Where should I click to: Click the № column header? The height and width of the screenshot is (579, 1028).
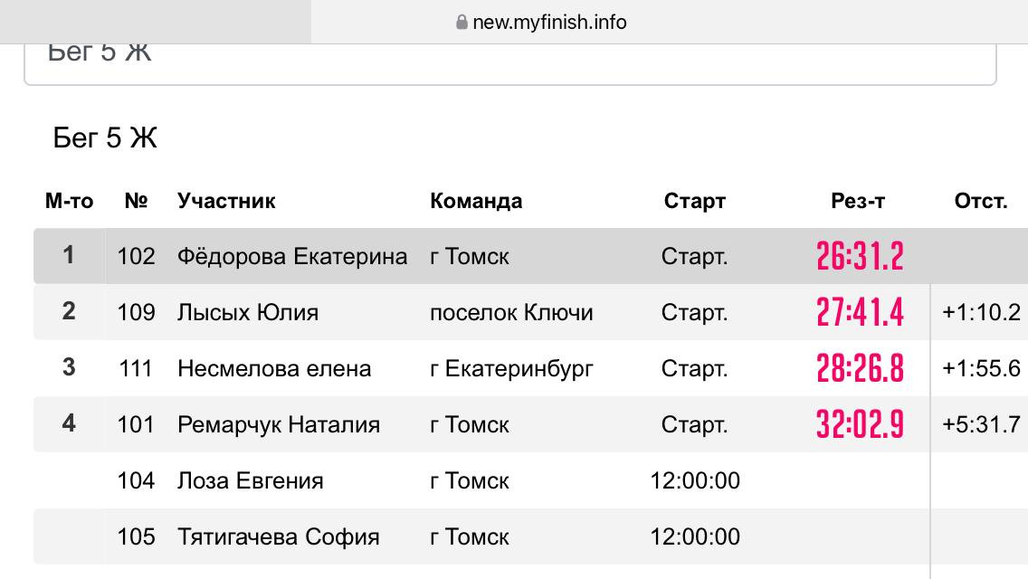pyautogui.click(x=137, y=201)
